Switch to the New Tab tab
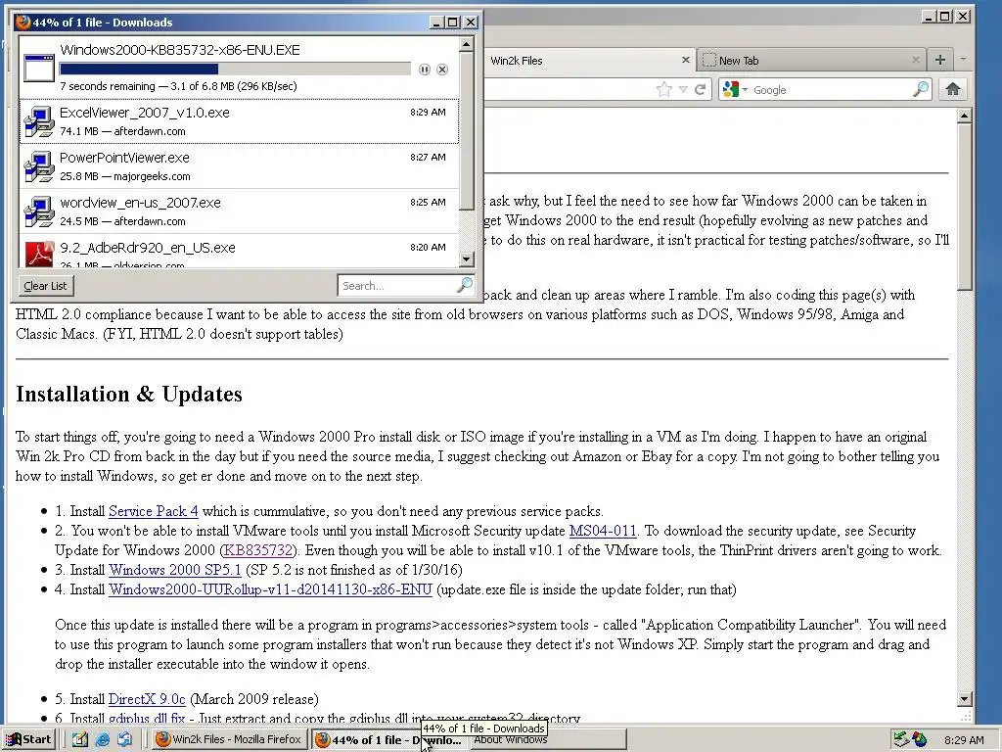This screenshot has width=1002, height=752. point(811,60)
